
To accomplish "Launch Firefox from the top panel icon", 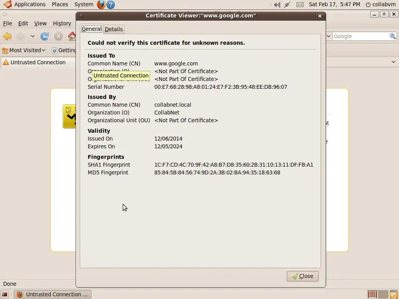I will pos(101,4).
